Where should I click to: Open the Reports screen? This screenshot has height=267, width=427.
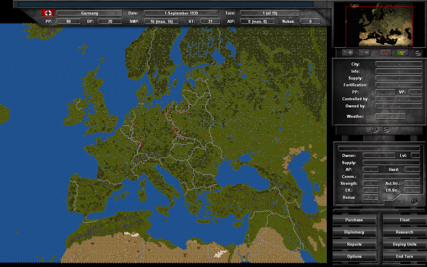[354, 244]
